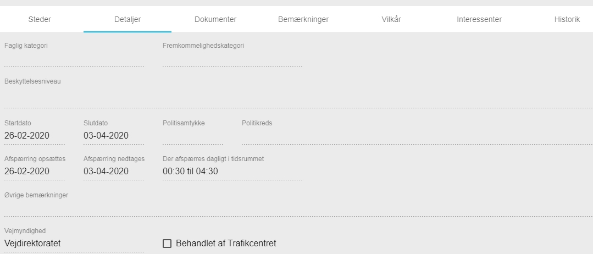Image resolution: width=593 pixels, height=254 pixels.
Task: Open the Interessenter tab
Action: coord(479,20)
